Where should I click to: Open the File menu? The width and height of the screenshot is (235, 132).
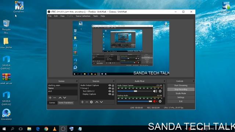50,16
